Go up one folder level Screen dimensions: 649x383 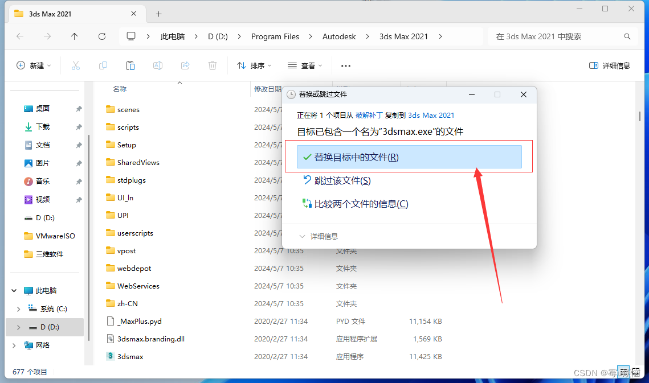tap(75, 36)
